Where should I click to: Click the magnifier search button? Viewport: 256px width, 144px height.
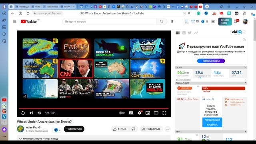click(162, 22)
